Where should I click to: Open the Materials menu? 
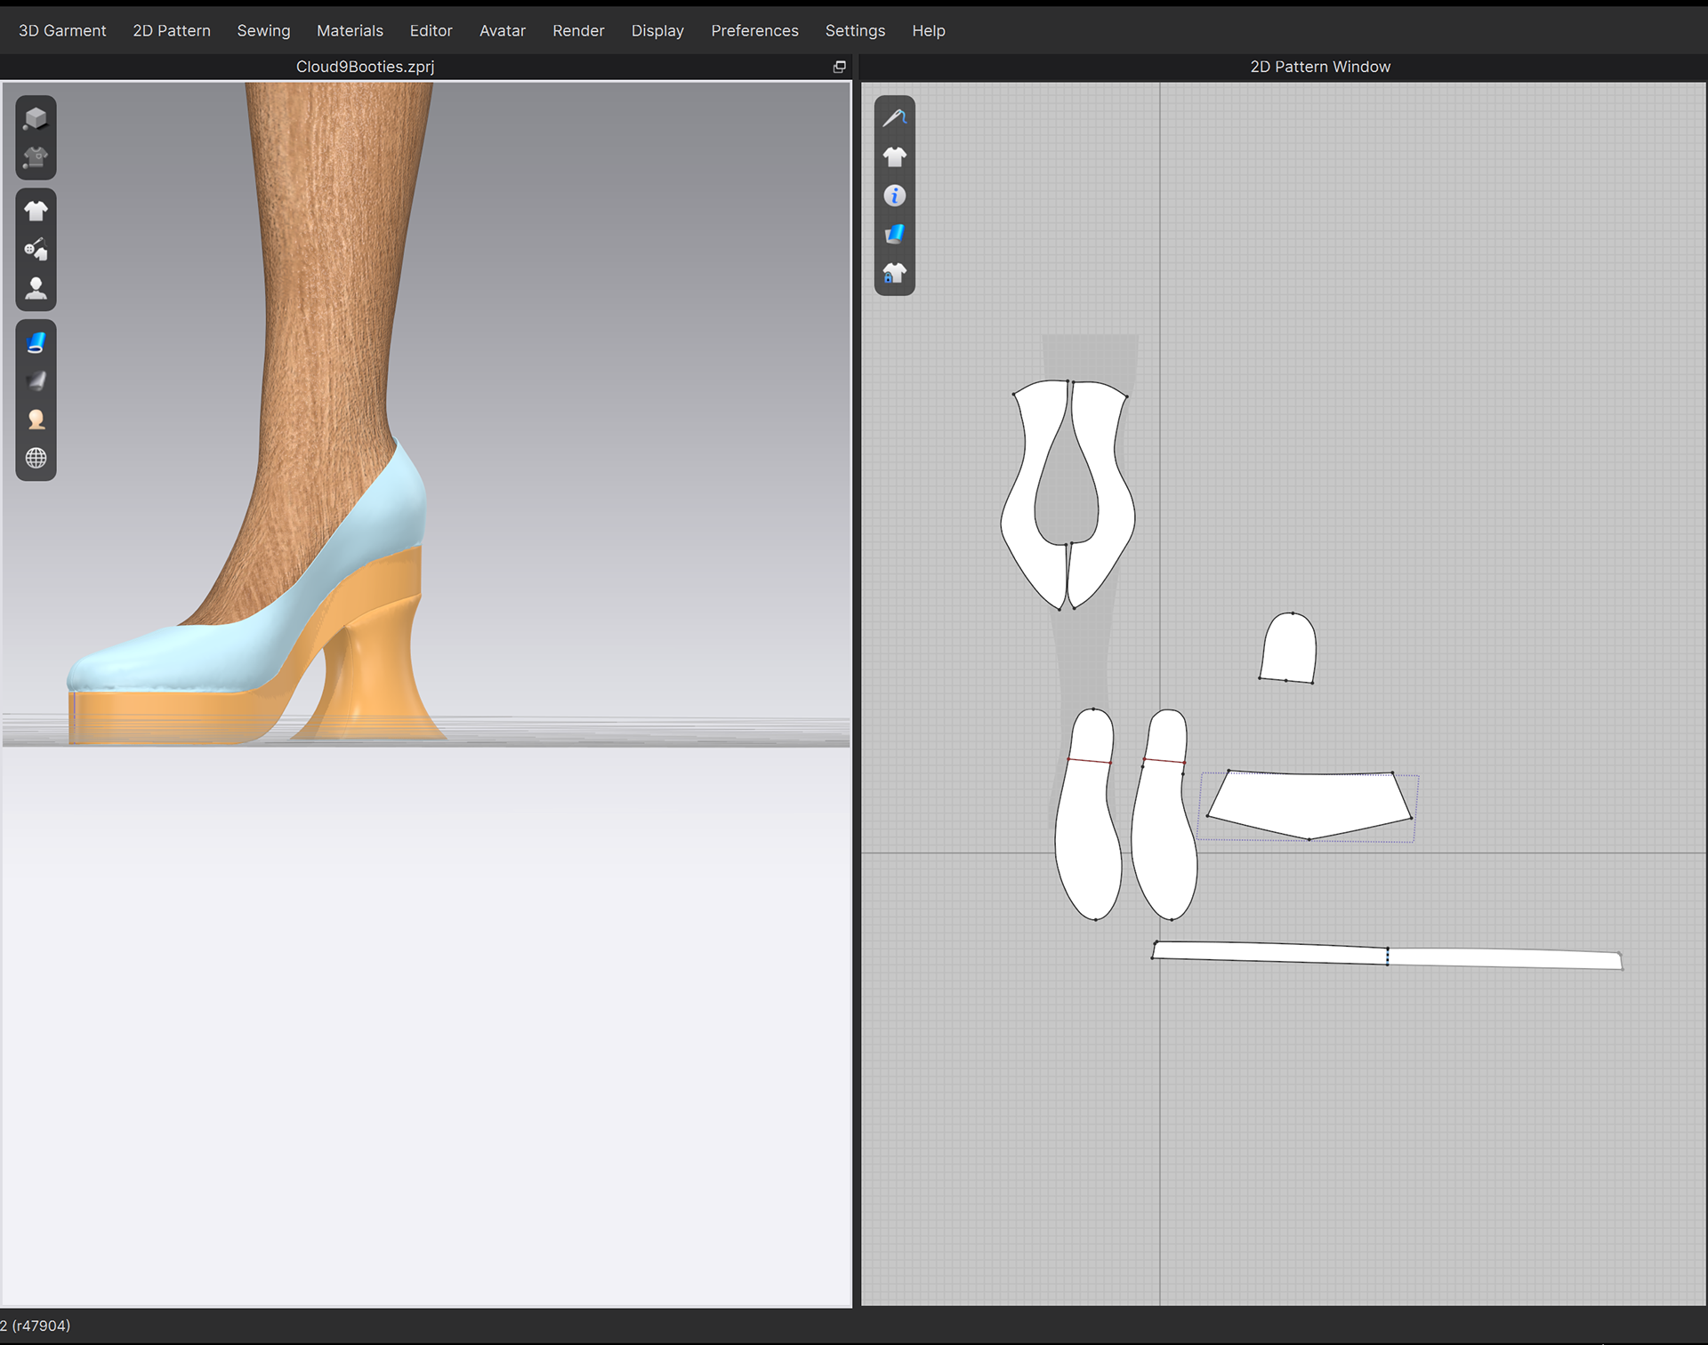coord(350,30)
